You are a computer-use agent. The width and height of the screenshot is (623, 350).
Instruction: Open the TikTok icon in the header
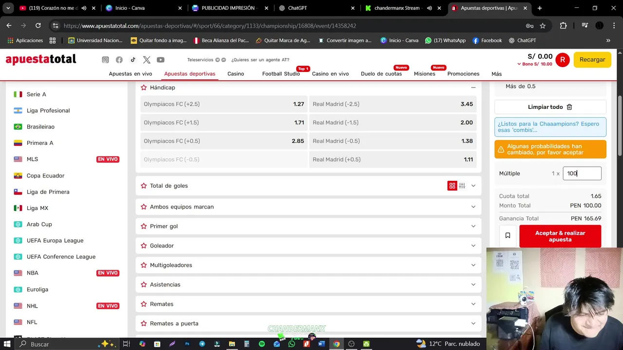[x=133, y=60]
